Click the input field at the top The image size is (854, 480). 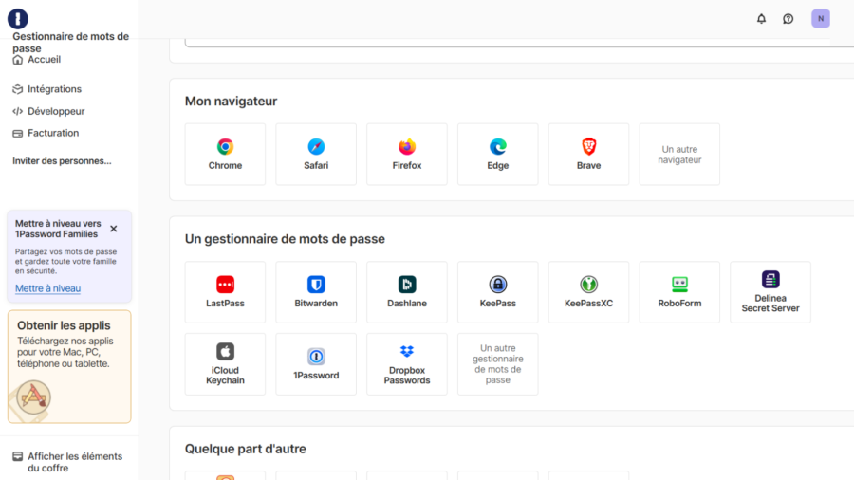(x=519, y=43)
